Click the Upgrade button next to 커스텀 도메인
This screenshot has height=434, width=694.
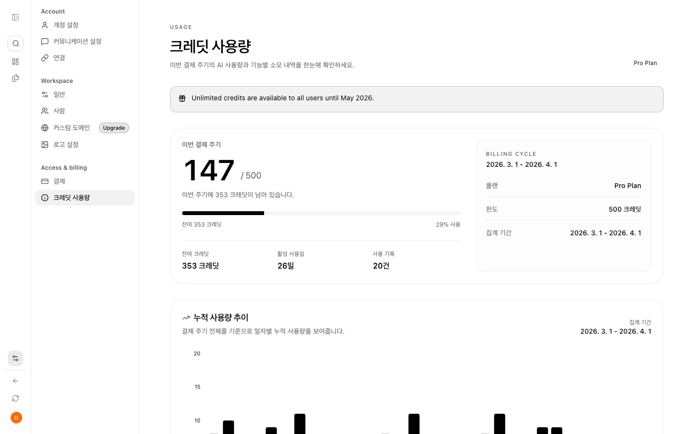114,128
